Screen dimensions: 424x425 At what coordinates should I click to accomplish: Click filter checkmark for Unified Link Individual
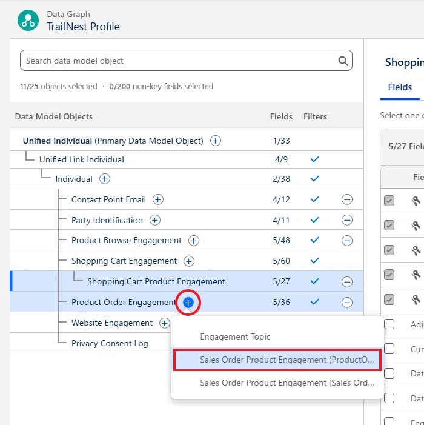(314, 159)
